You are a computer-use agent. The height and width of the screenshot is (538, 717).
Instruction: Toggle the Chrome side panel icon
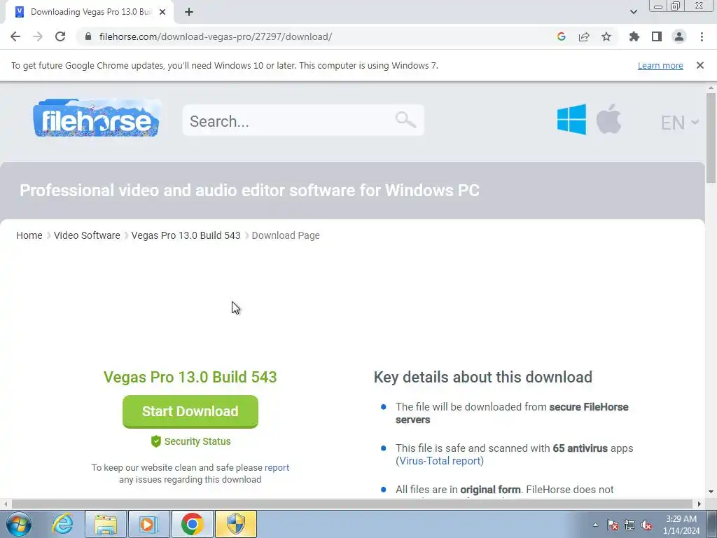tap(657, 36)
